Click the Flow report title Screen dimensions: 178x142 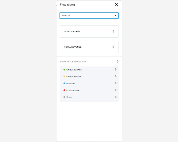tap(67, 5)
